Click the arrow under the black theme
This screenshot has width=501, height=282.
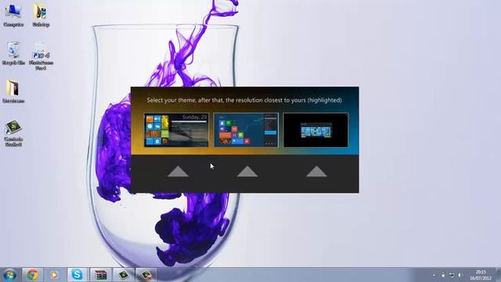(x=316, y=172)
